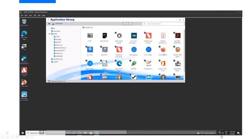The height and width of the screenshot is (139, 248).
Task: Open the VMware View menu
Action: click(x=31, y=15)
